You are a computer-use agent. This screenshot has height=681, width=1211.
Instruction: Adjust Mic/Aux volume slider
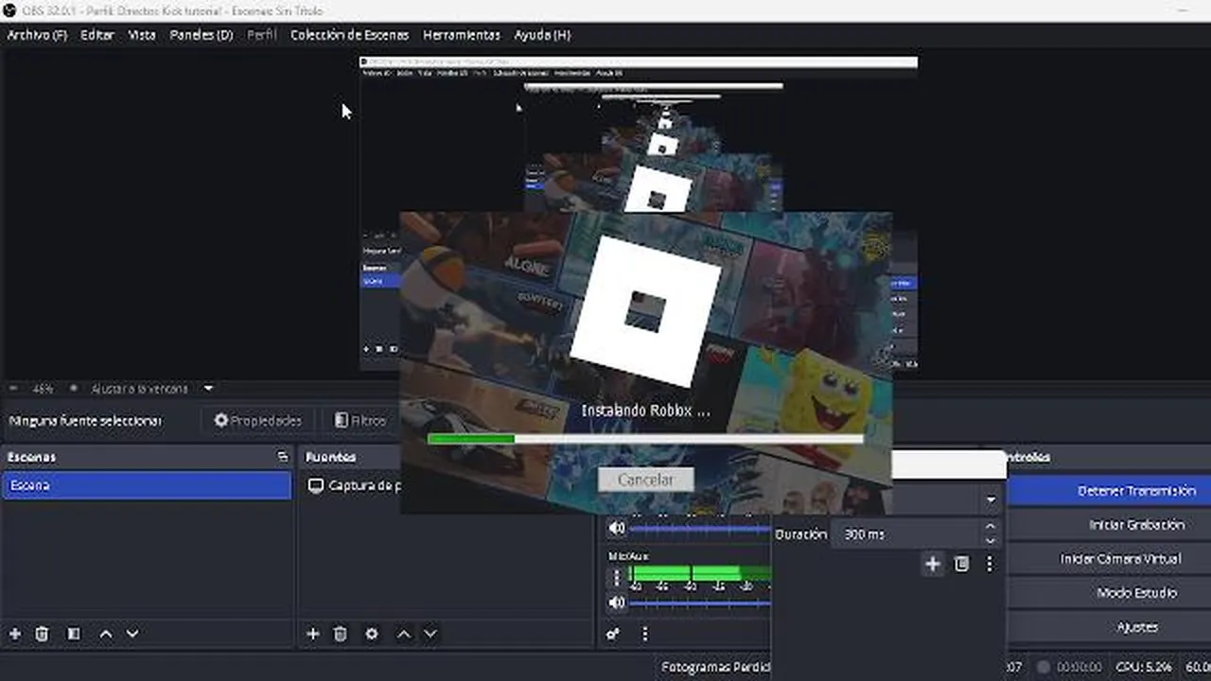tap(700, 602)
